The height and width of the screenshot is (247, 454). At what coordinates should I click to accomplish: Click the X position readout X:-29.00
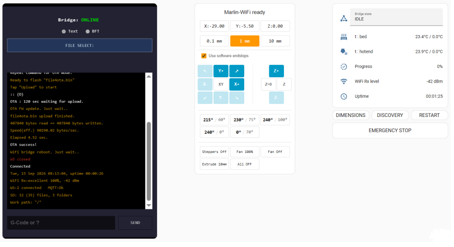tap(214, 26)
